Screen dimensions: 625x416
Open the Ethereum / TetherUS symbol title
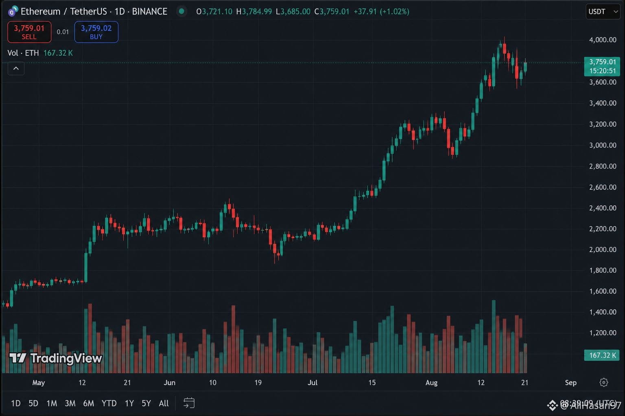[94, 11]
